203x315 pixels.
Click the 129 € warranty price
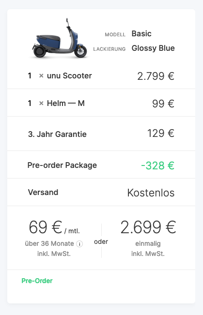tap(161, 133)
